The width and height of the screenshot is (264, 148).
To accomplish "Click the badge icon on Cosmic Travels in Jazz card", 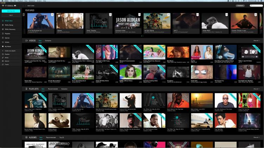I will click(x=256, y=15).
